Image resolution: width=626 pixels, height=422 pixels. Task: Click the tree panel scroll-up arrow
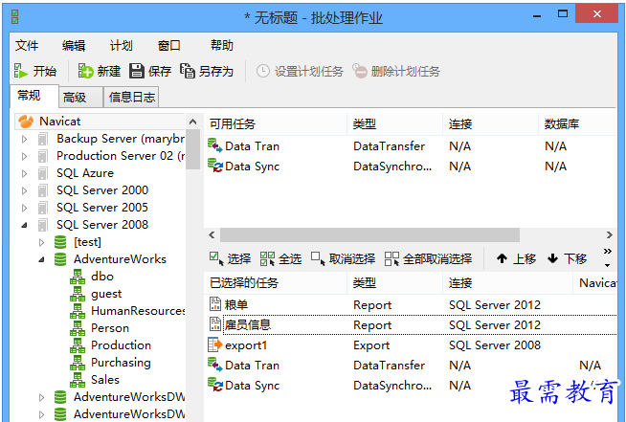point(192,122)
